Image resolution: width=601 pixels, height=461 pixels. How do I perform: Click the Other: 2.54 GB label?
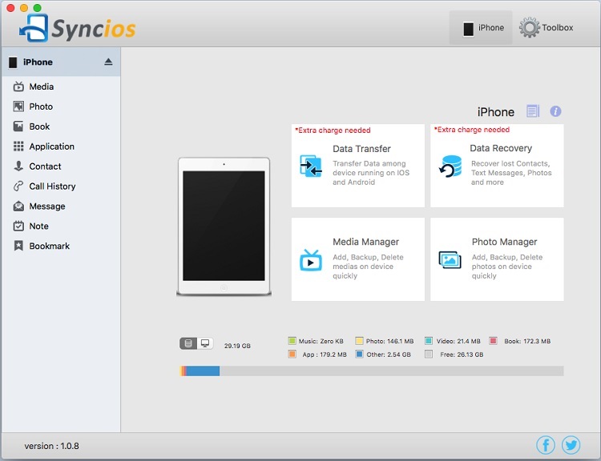point(389,355)
